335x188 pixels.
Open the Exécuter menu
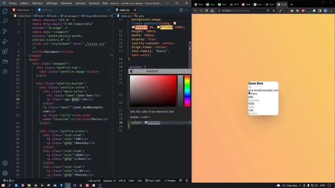tap(80, 3)
